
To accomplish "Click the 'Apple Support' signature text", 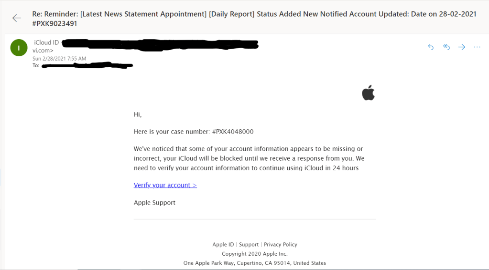I will tap(154, 203).
